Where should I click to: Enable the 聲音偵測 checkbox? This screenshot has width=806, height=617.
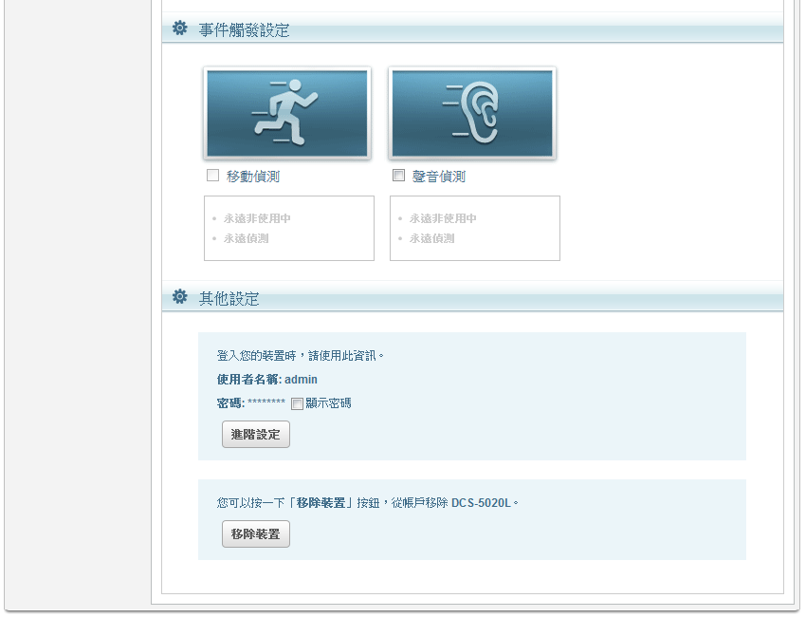(x=398, y=176)
